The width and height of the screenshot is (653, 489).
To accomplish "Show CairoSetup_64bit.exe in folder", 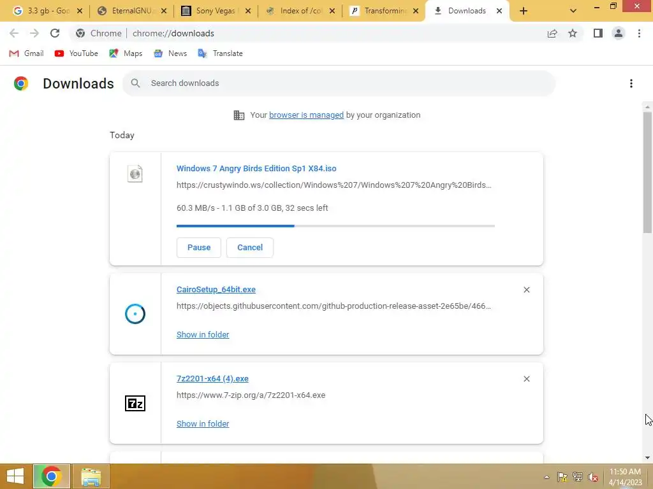I will [203, 335].
